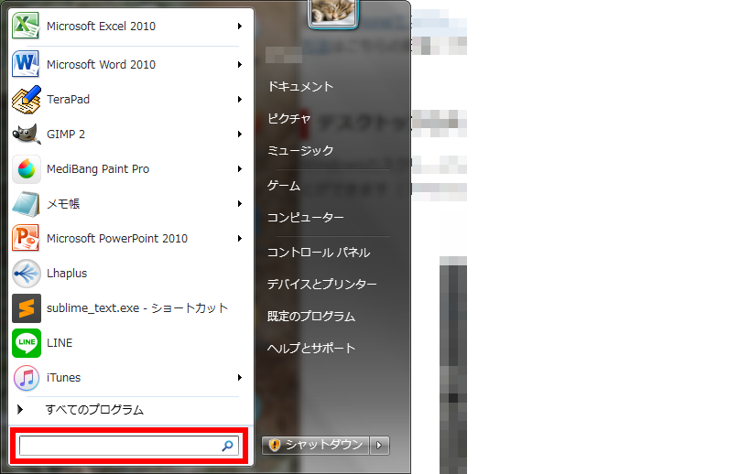750x474 pixels.
Task: Click the Lhaplus label text
Action: [x=67, y=274]
